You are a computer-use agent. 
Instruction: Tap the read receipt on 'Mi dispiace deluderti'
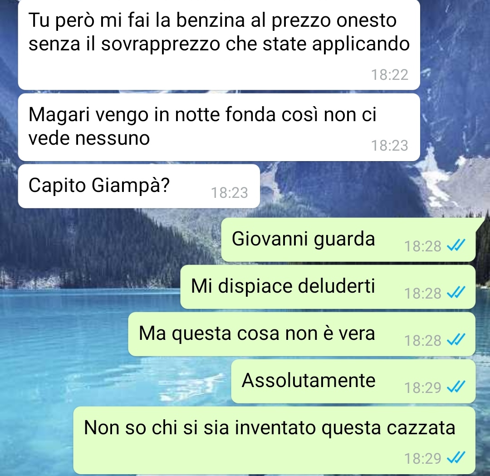click(x=456, y=292)
